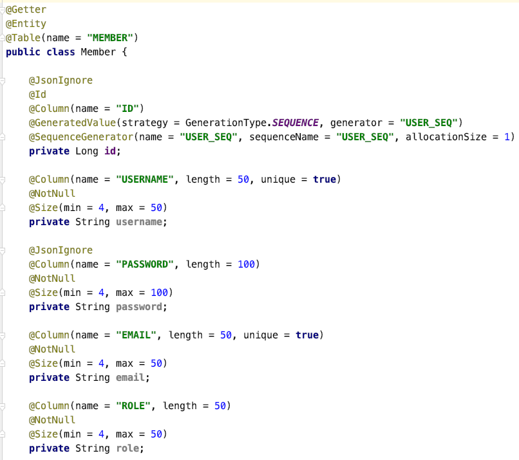This screenshot has height=460, width=519.
Task: Click the Long type of the id field
Action: (87, 151)
